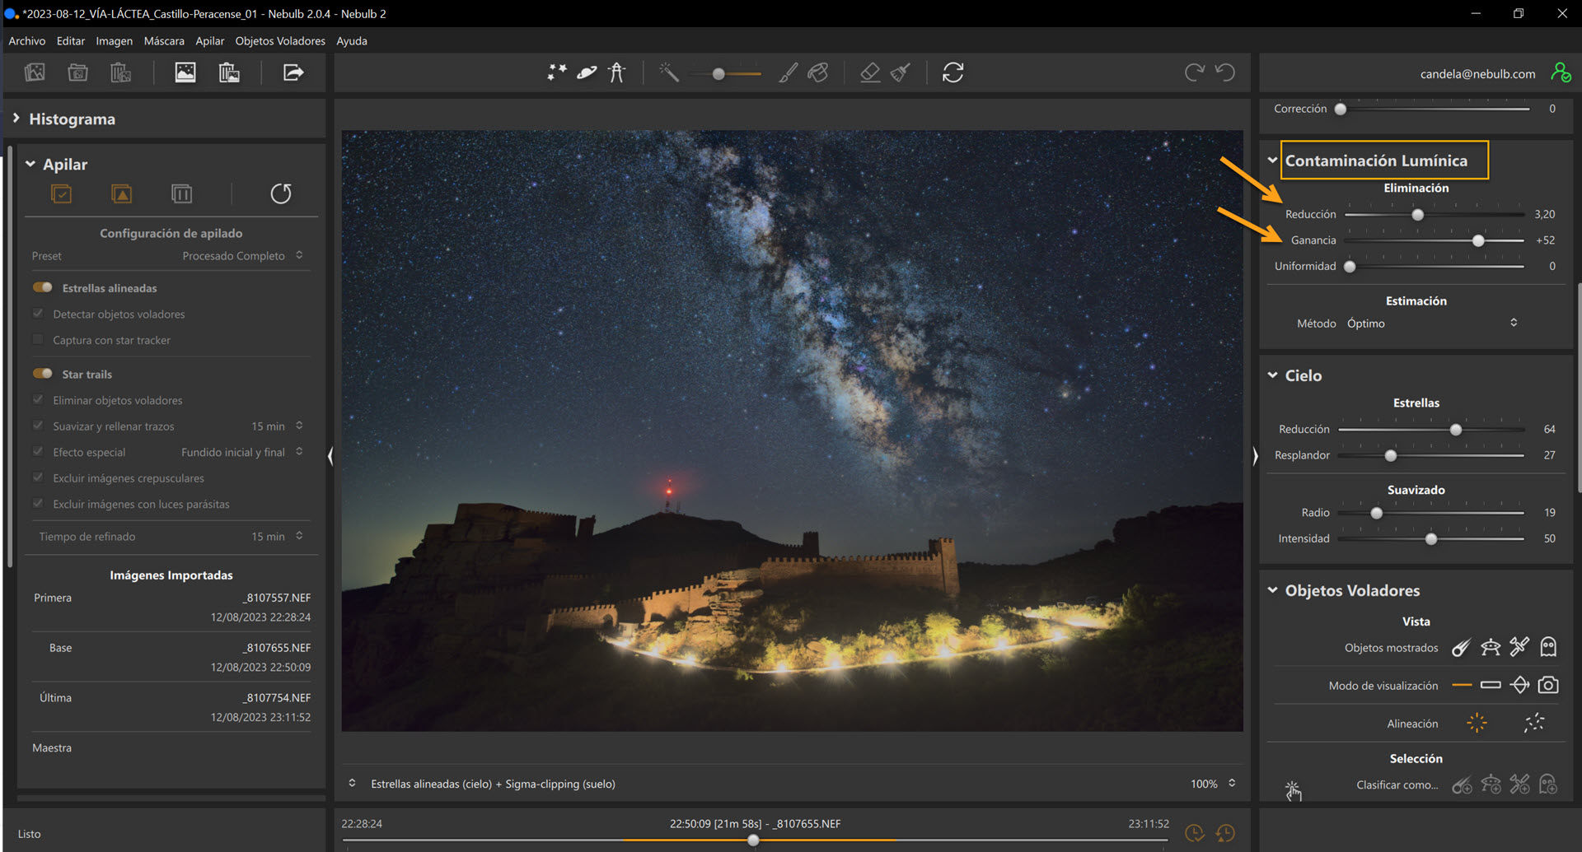Click the undo arrow icon
This screenshot has width=1582, height=852.
pos(1225,73)
